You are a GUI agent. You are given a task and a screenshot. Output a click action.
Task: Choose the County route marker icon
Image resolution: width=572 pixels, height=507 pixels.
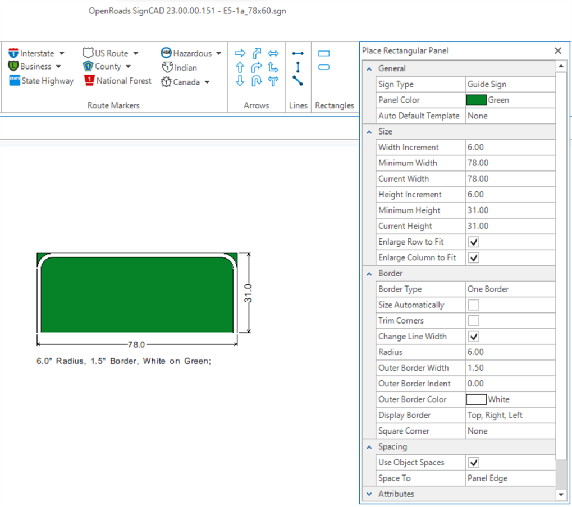88,66
